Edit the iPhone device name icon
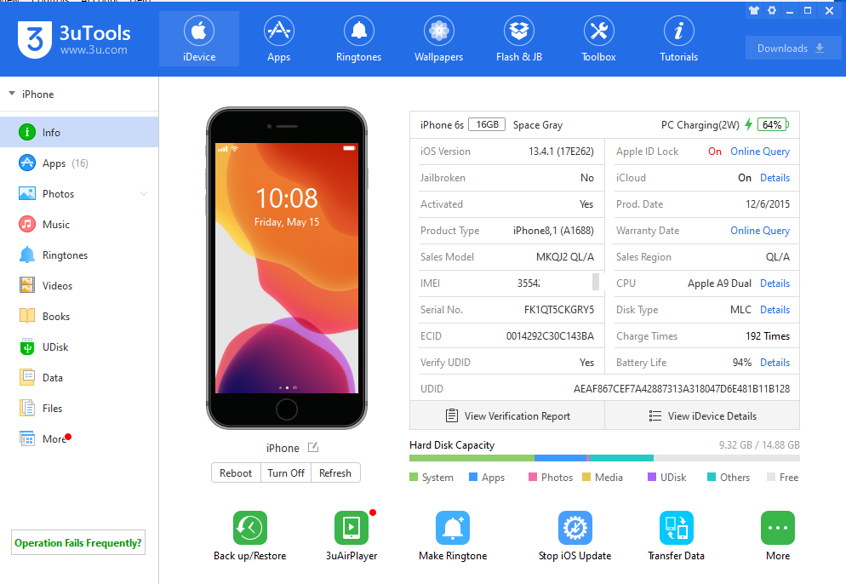 (x=313, y=448)
